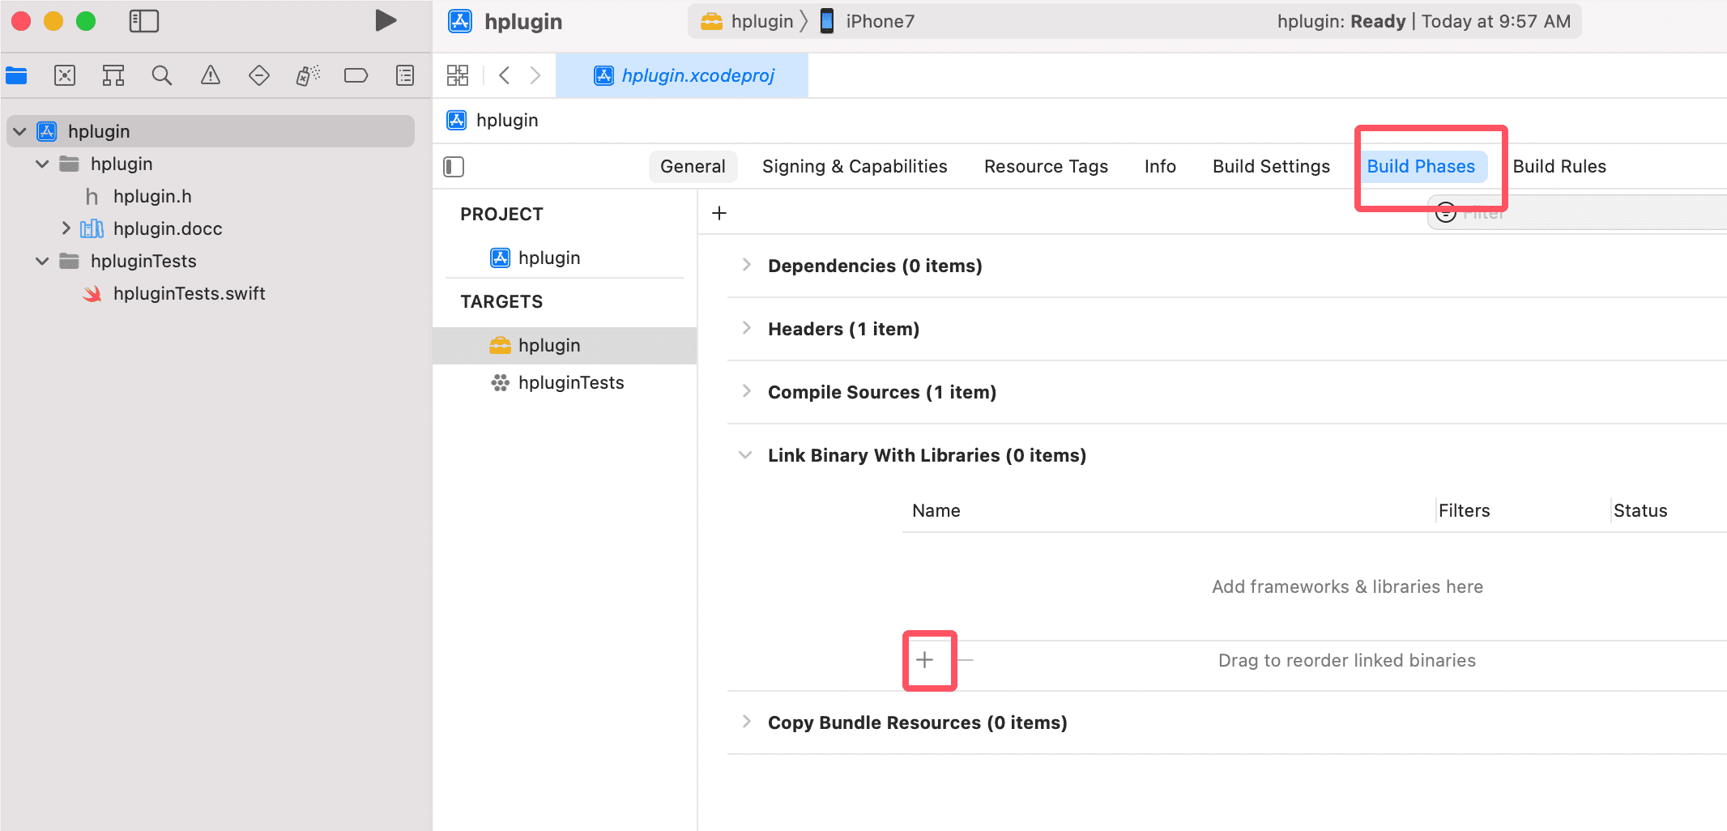Click the Run (play) button
The height and width of the screenshot is (831, 1727).
click(386, 21)
